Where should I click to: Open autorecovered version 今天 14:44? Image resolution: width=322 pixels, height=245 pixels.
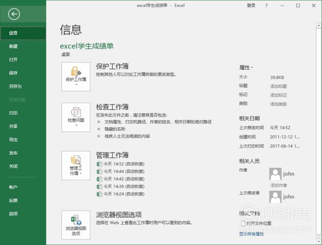click(124, 172)
